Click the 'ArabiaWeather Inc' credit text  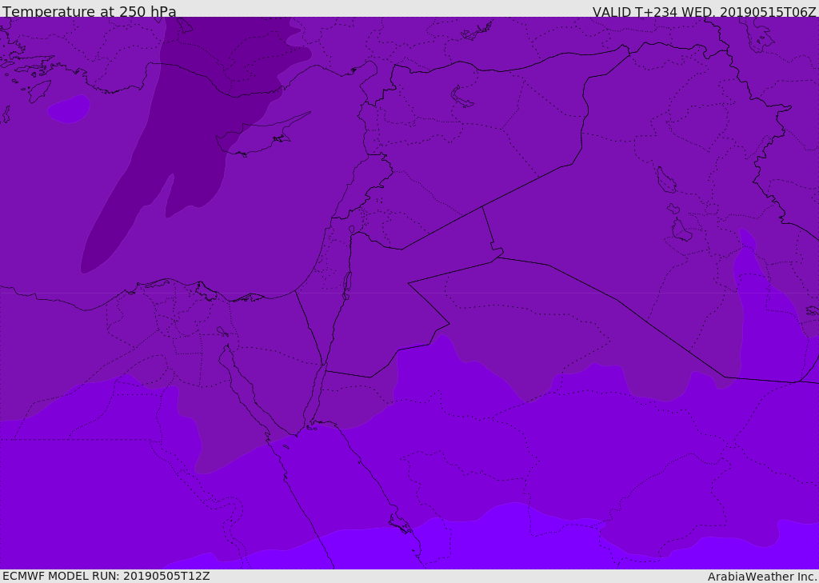[x=762, y=577]
